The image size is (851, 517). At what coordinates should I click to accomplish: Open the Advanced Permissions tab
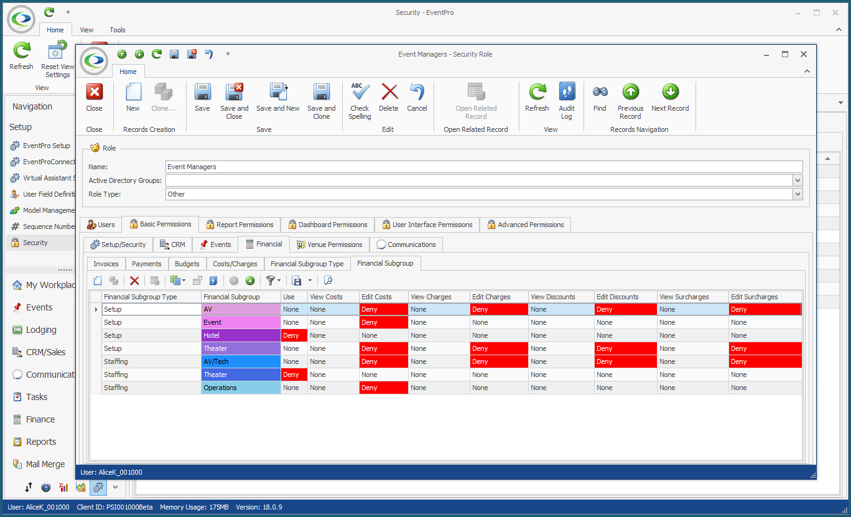click(524, 225)
